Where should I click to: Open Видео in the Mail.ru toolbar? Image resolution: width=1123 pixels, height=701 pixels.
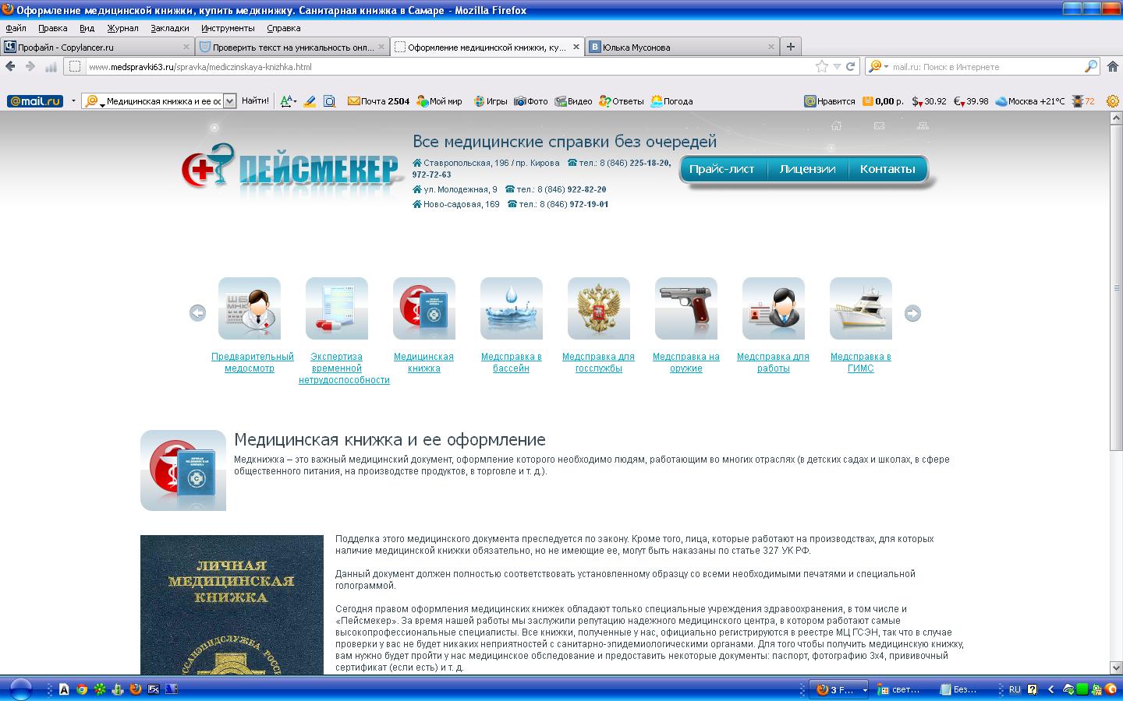point(573,101)
